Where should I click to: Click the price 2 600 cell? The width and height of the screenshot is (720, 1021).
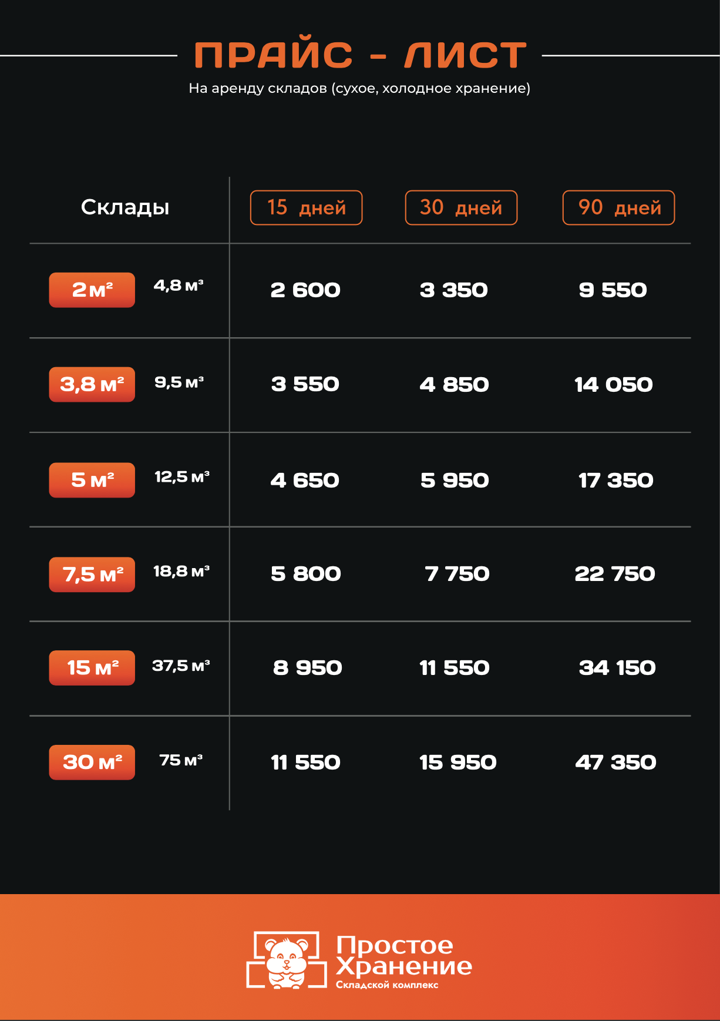[x=305, y=290]
